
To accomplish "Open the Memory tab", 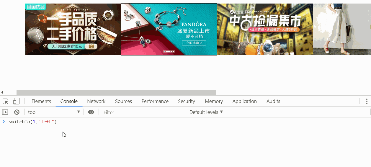I will point(214,101).
